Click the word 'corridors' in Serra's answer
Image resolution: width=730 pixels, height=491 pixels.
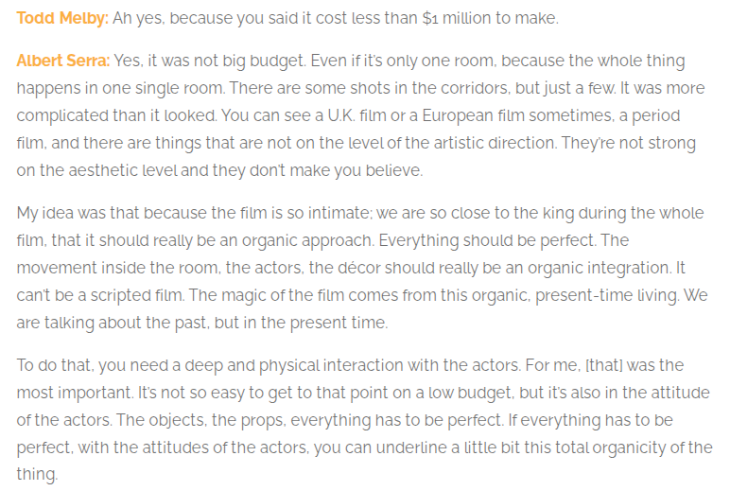click(x=475, y=88)
